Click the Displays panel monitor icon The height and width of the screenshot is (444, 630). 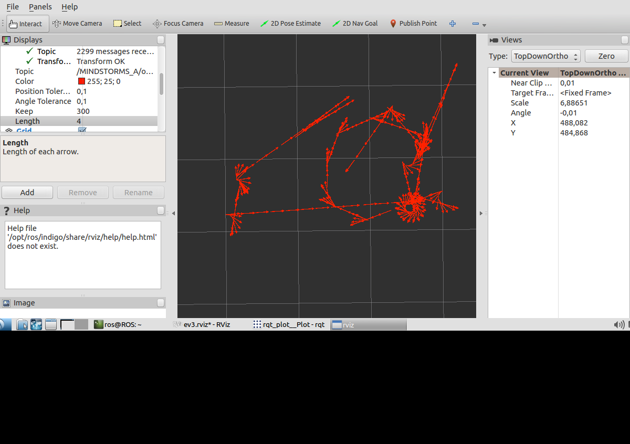6,40
